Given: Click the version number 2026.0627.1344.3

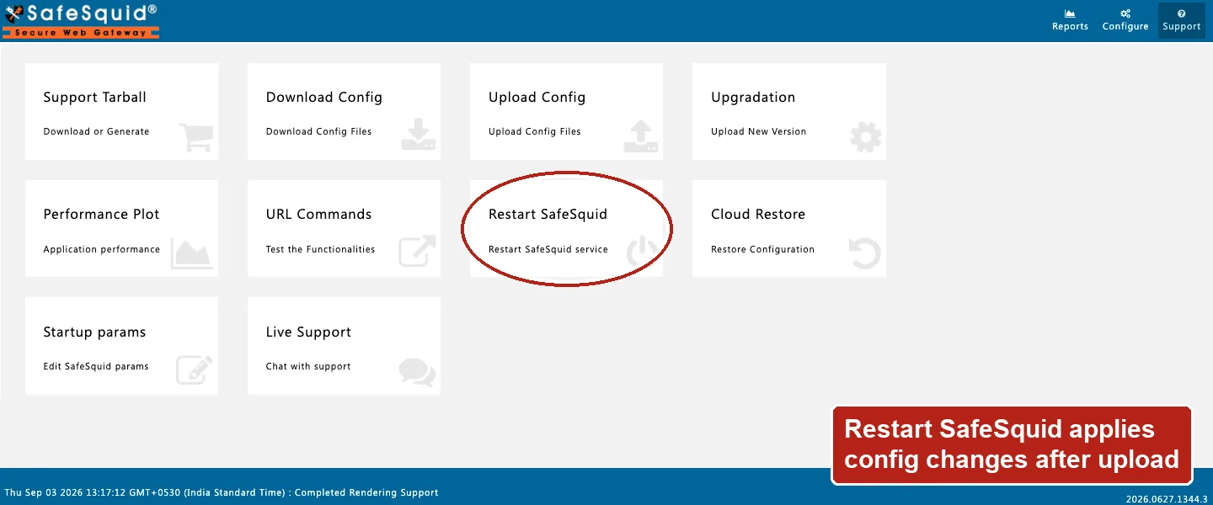Looking at the screenshot, I should click(1167, 499).
